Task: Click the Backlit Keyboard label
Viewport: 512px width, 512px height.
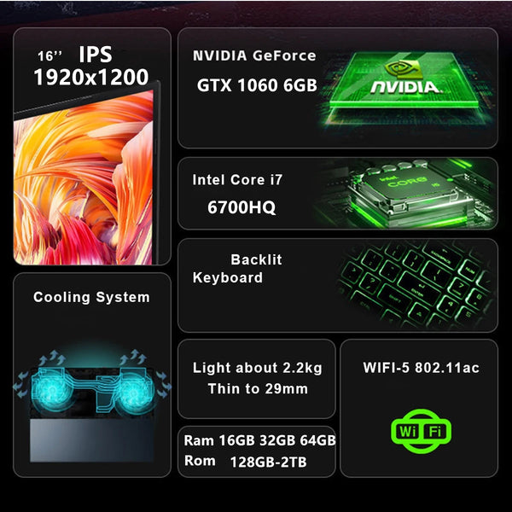Action: (x=237, y=269)
